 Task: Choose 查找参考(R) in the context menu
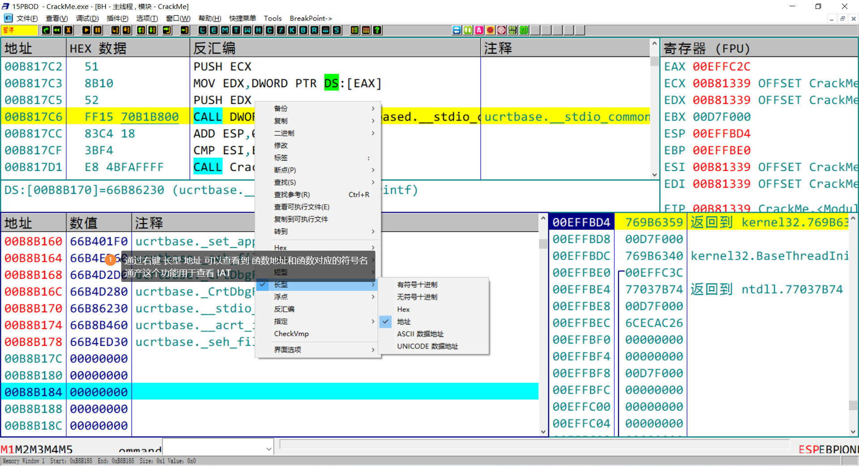click(x=318, y=195)
